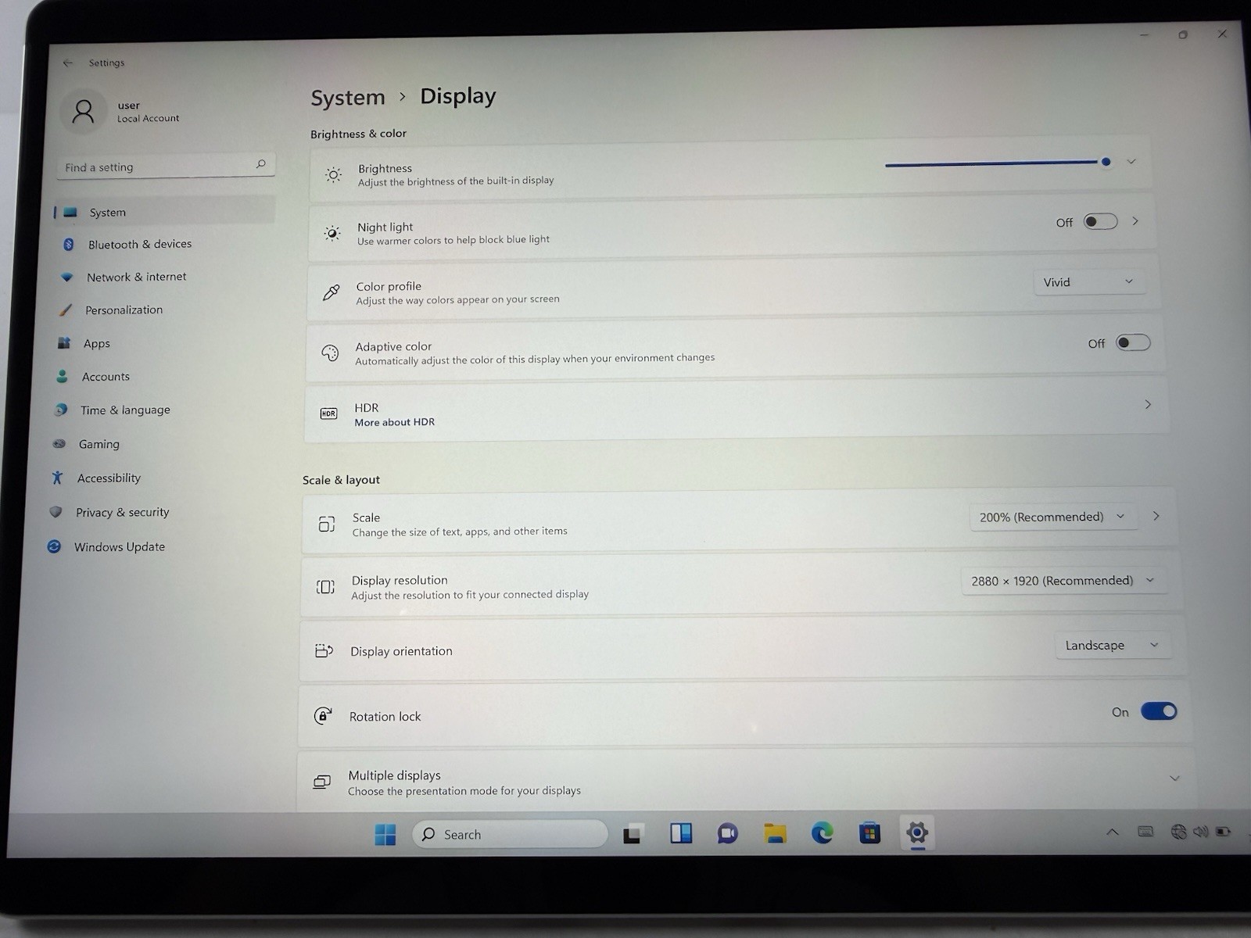Open the Display resolution dropdown

[1063, 581]
